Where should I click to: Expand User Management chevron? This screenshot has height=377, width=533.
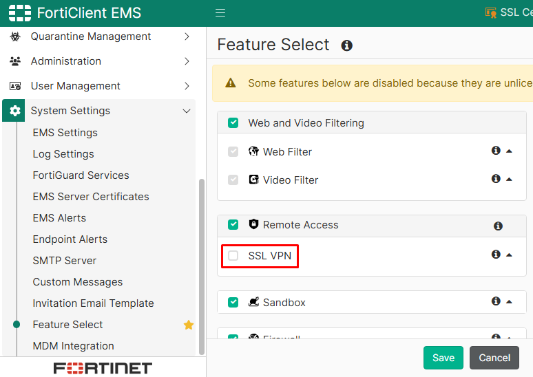coord(187,86)
